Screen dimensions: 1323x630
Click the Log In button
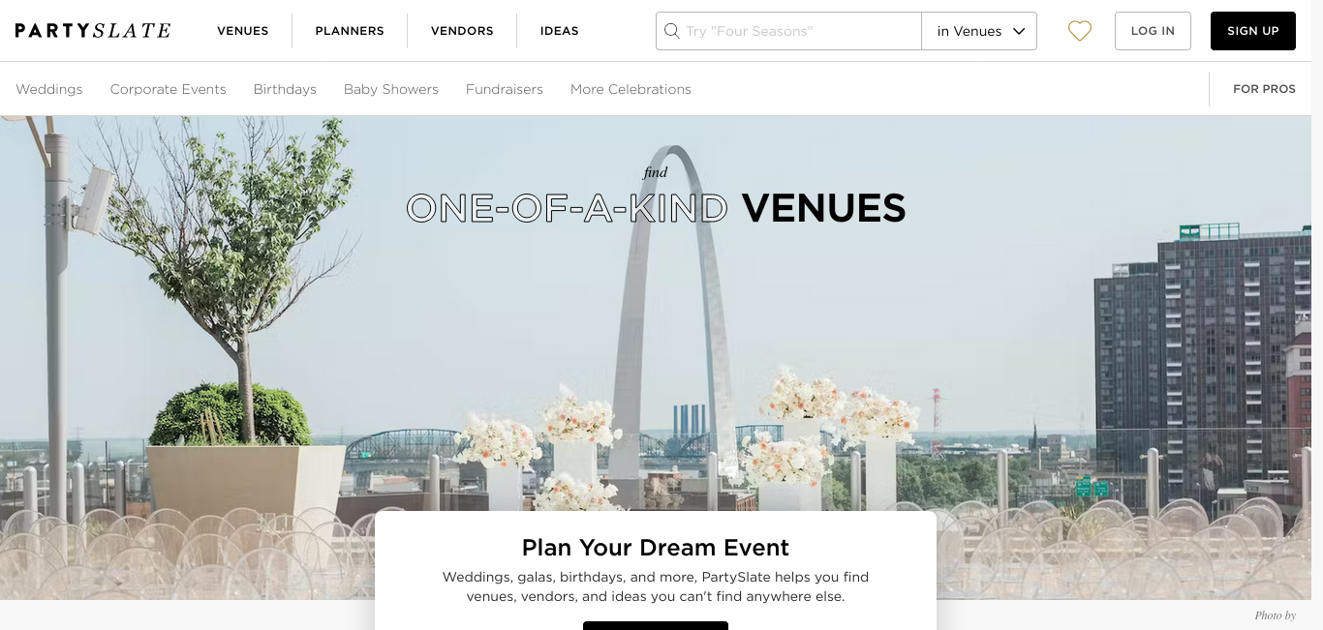[x=1153, y=31]
